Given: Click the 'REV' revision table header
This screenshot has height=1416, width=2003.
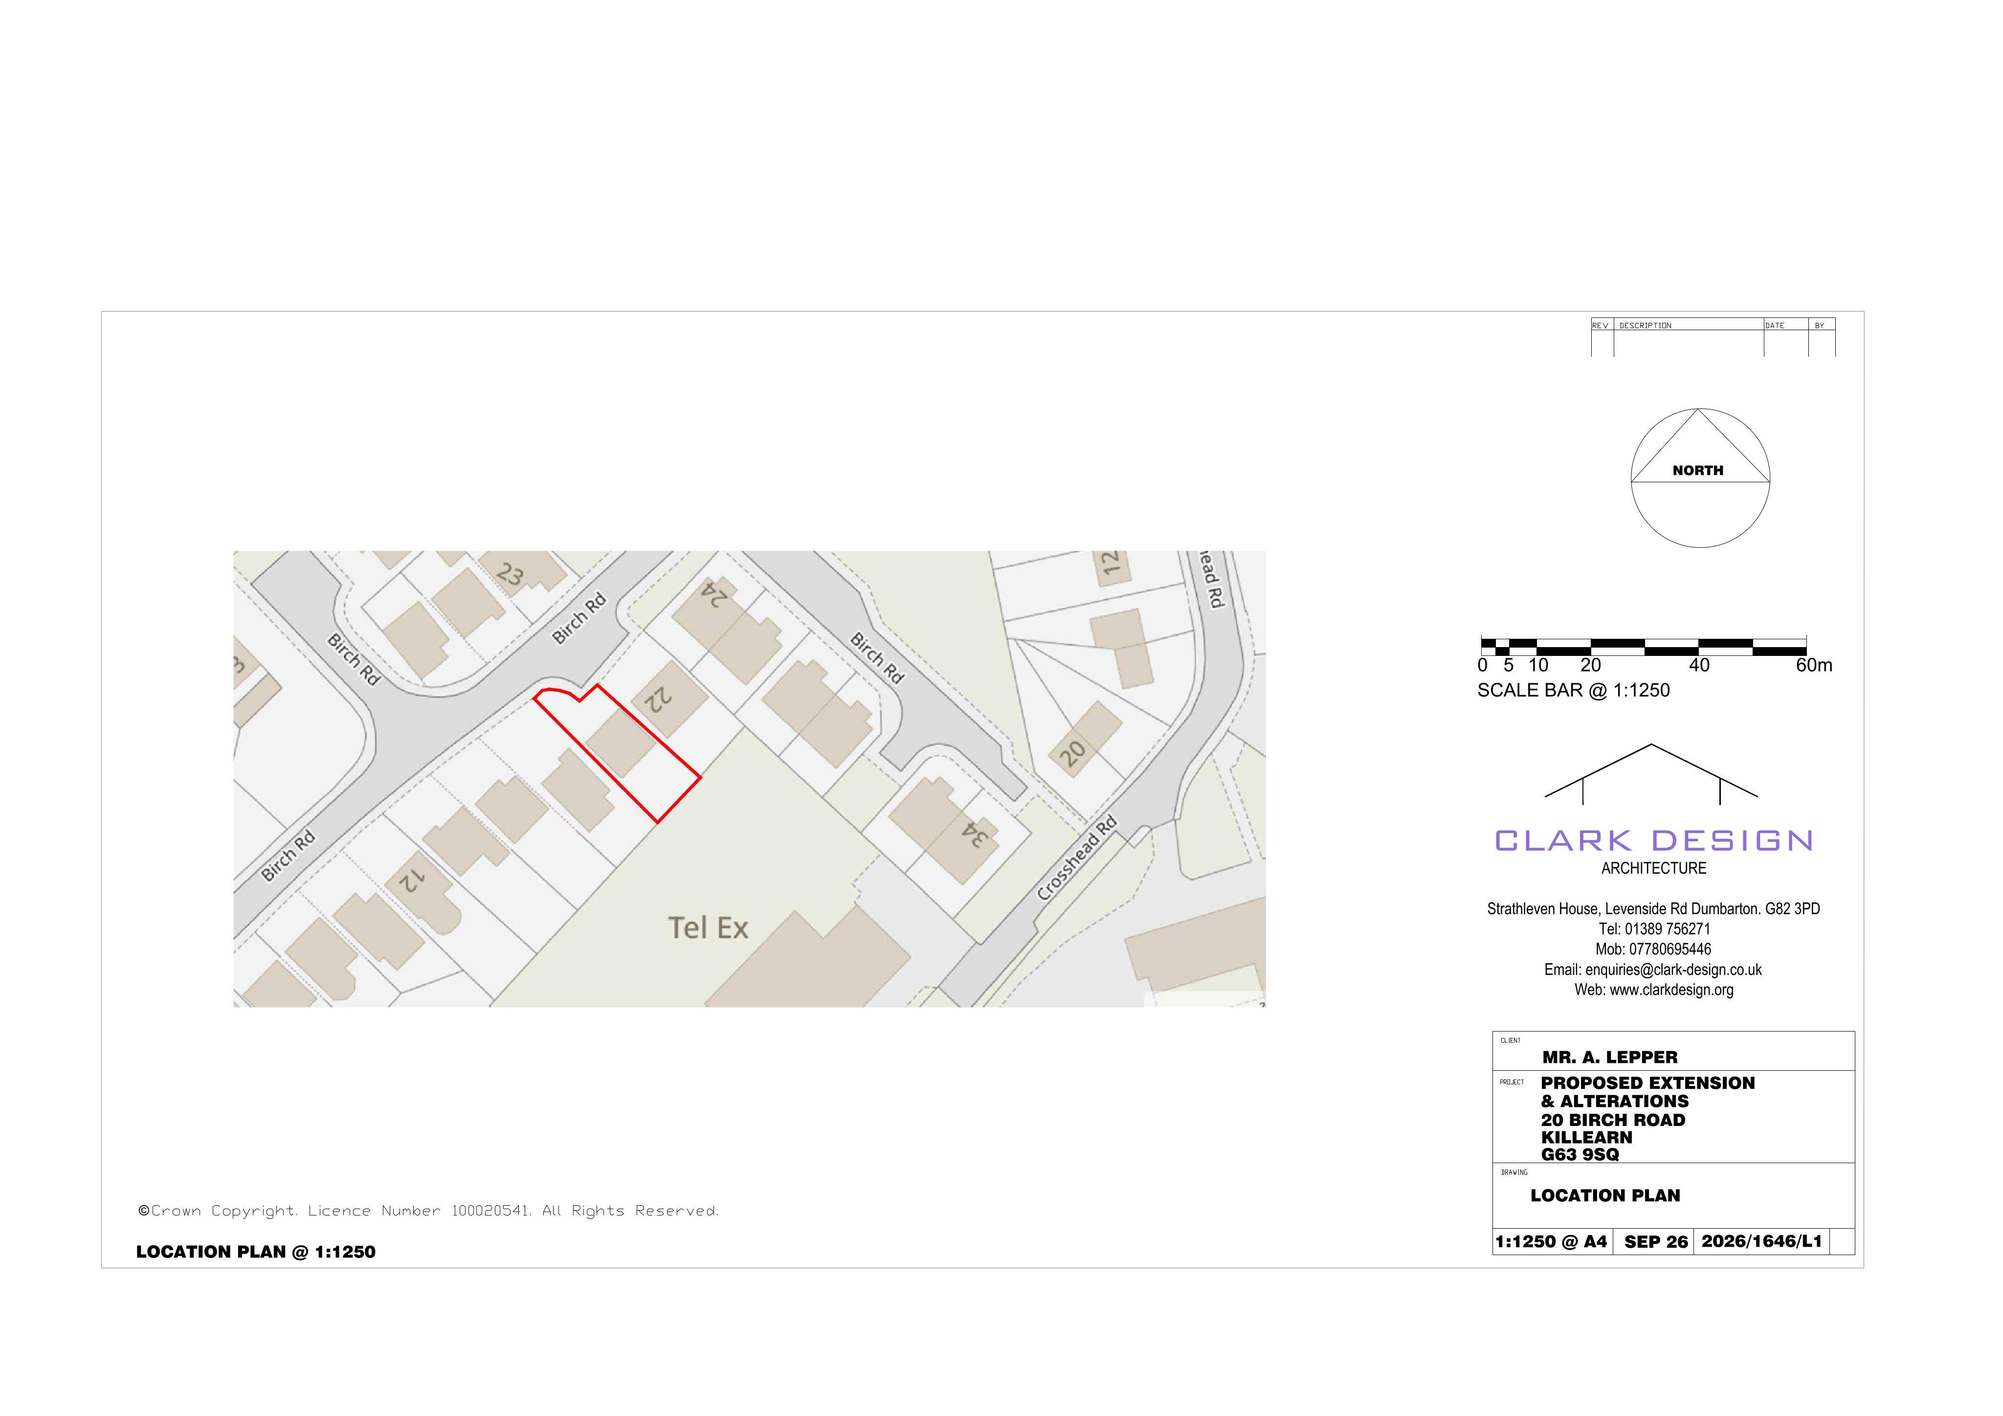Looking at the screenshot, I should click(x=1600, y=325).
